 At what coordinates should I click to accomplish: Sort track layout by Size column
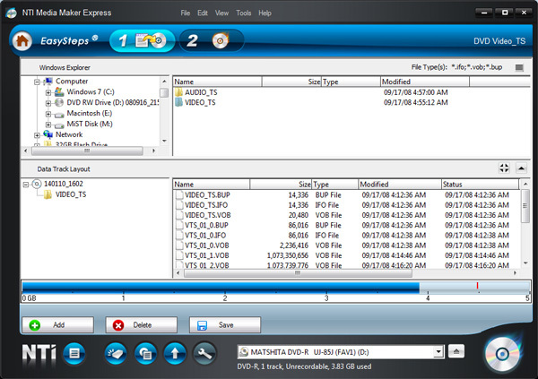coord(281,185)
